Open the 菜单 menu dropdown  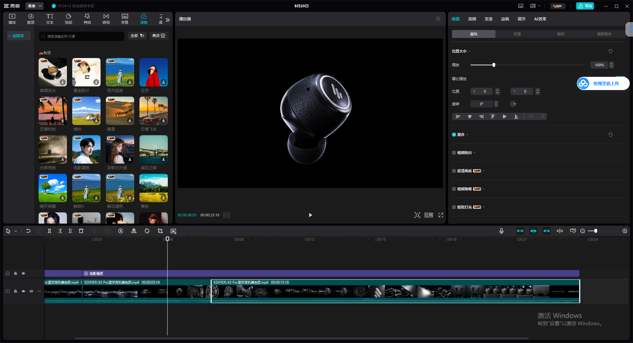pos(34,6)
